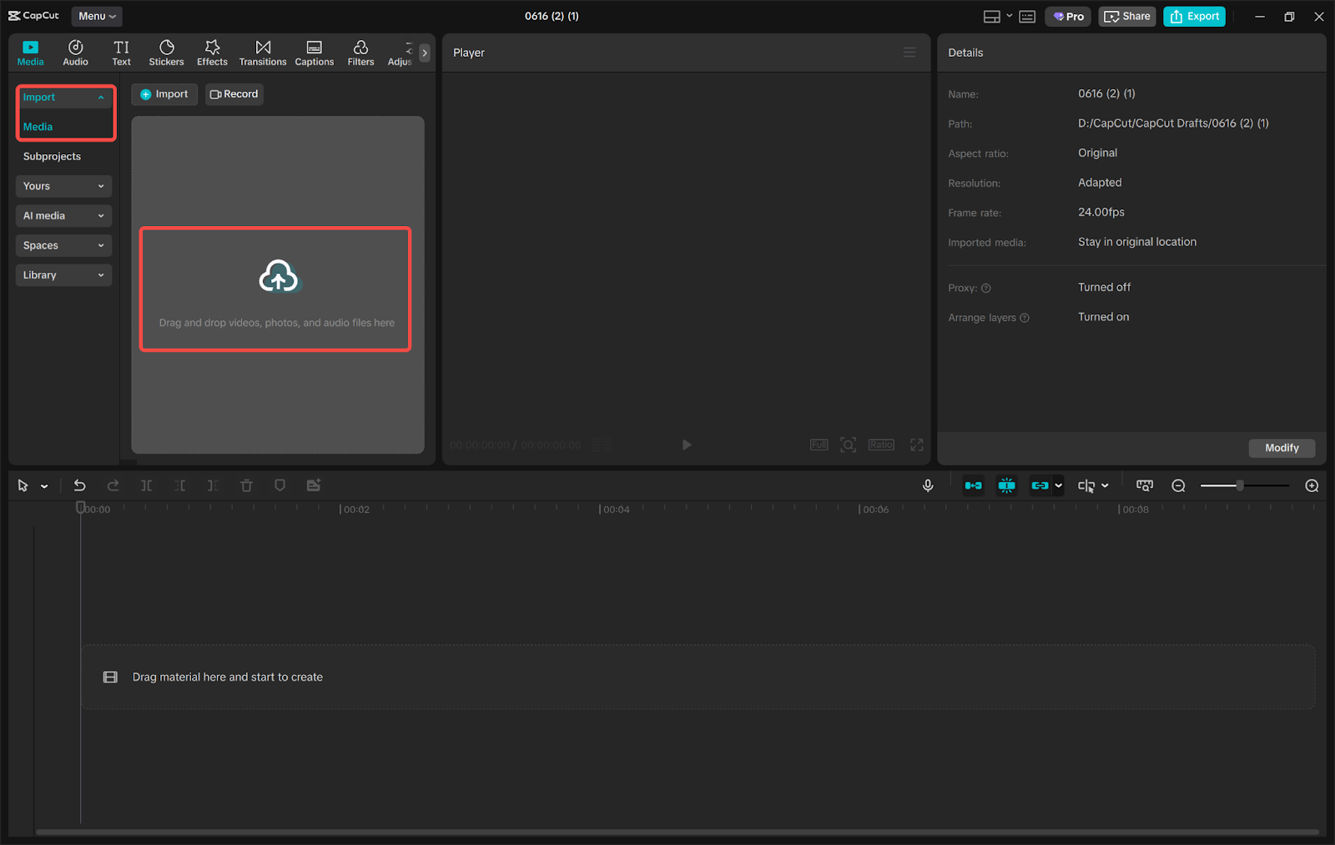Click the Arrange layers help icon
Viewport: 1335px width, 845px height.
(1025, 318)
